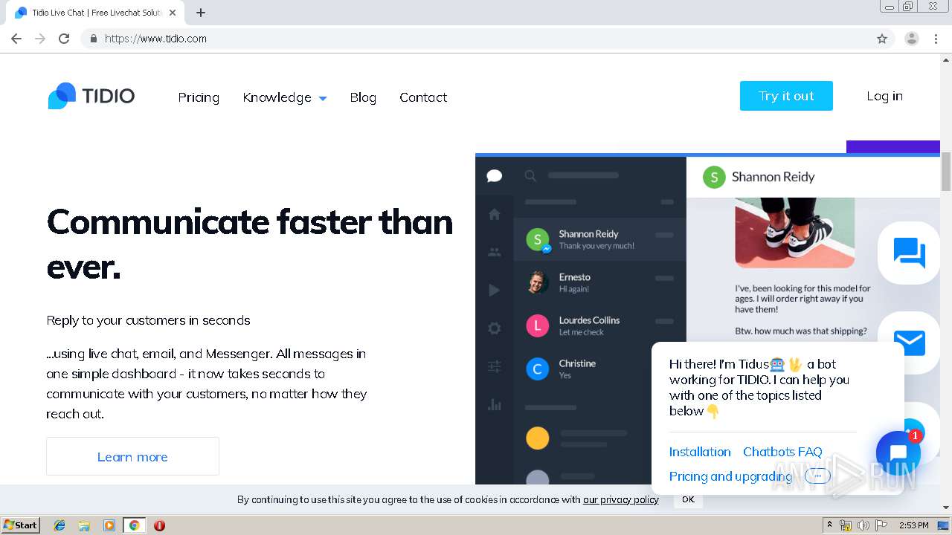Click the volume icon in system tray
Image resolution: width=952 pixels, height=535 pixels.
tap(863, 525)
